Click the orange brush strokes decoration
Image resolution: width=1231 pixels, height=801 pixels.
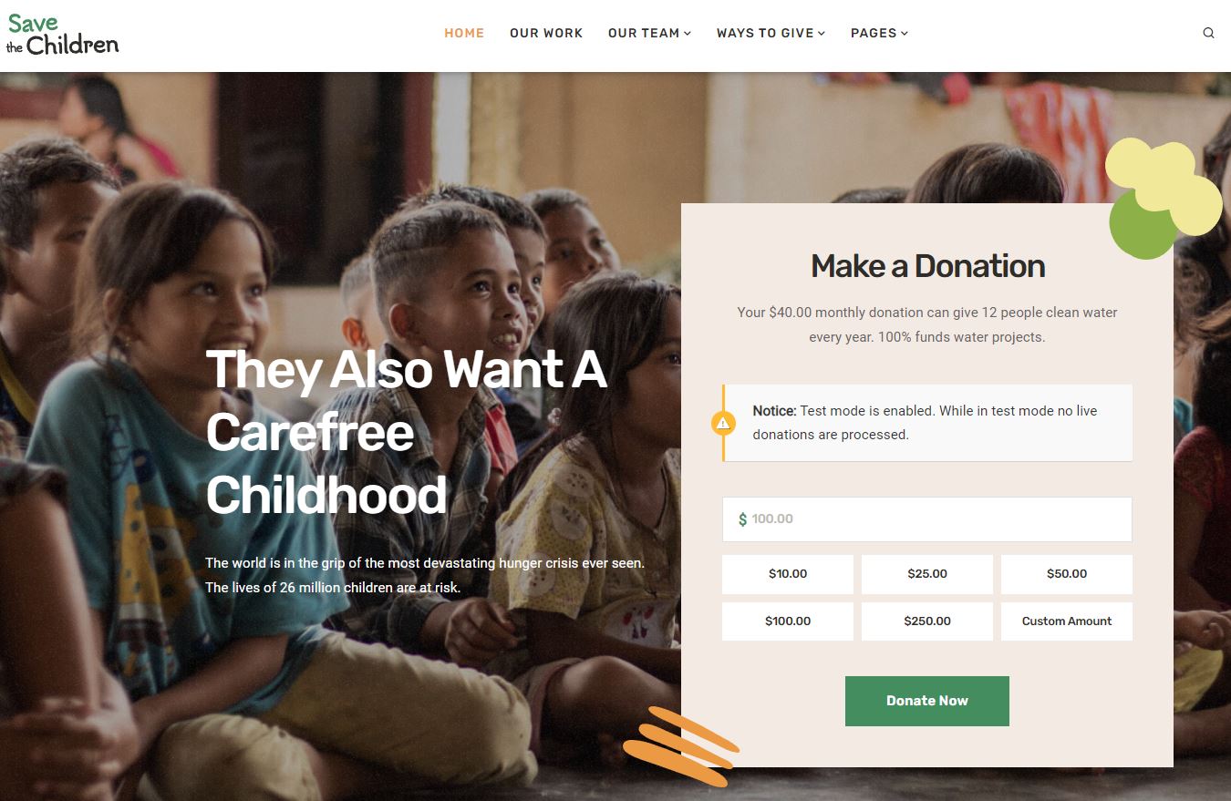(681, 746)
